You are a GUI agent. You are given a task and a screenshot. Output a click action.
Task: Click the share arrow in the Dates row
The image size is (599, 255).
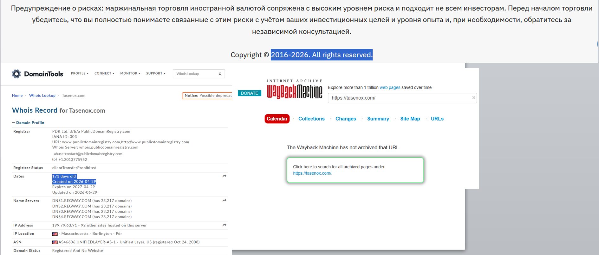225,176
